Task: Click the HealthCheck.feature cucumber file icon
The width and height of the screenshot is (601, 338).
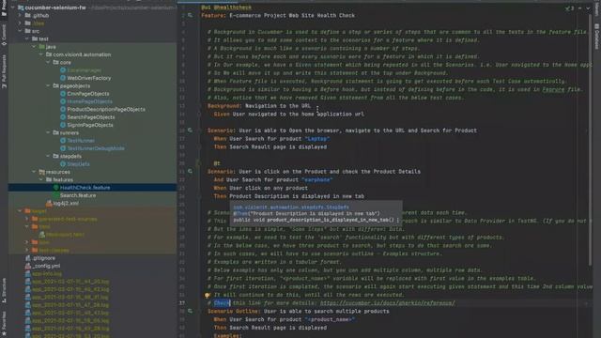Action: coord(56,188)
